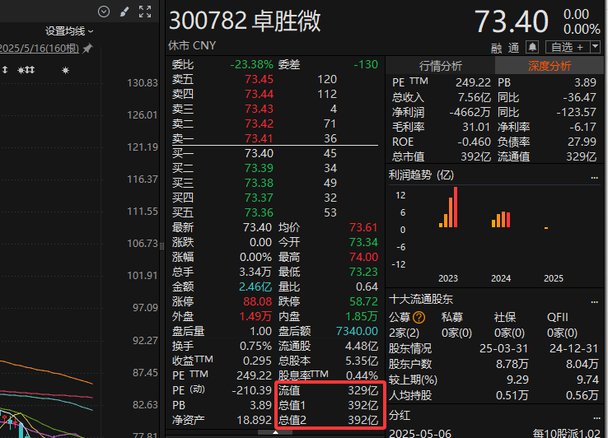
Task: Click the 融 margin trading badge
Action: (x=496, y=48)
